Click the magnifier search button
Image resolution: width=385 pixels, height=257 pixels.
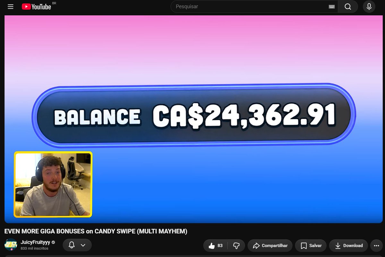coord(348,6)
